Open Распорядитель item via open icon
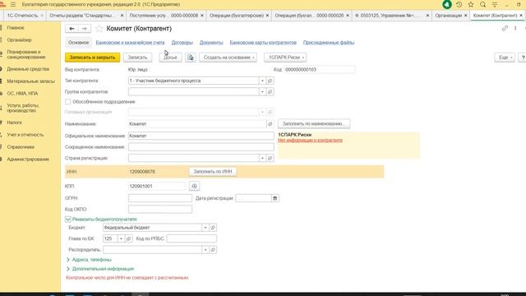 213,250
